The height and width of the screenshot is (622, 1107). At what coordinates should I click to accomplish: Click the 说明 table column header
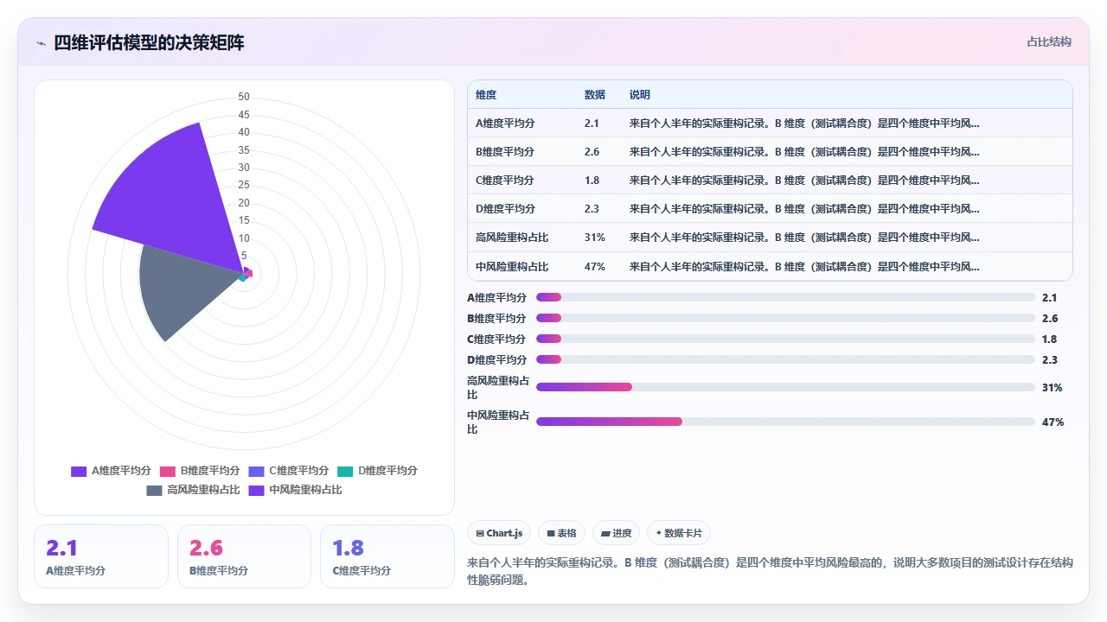click(x=640, y=95)
